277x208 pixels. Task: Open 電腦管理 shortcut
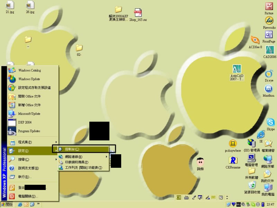[251, 160]
